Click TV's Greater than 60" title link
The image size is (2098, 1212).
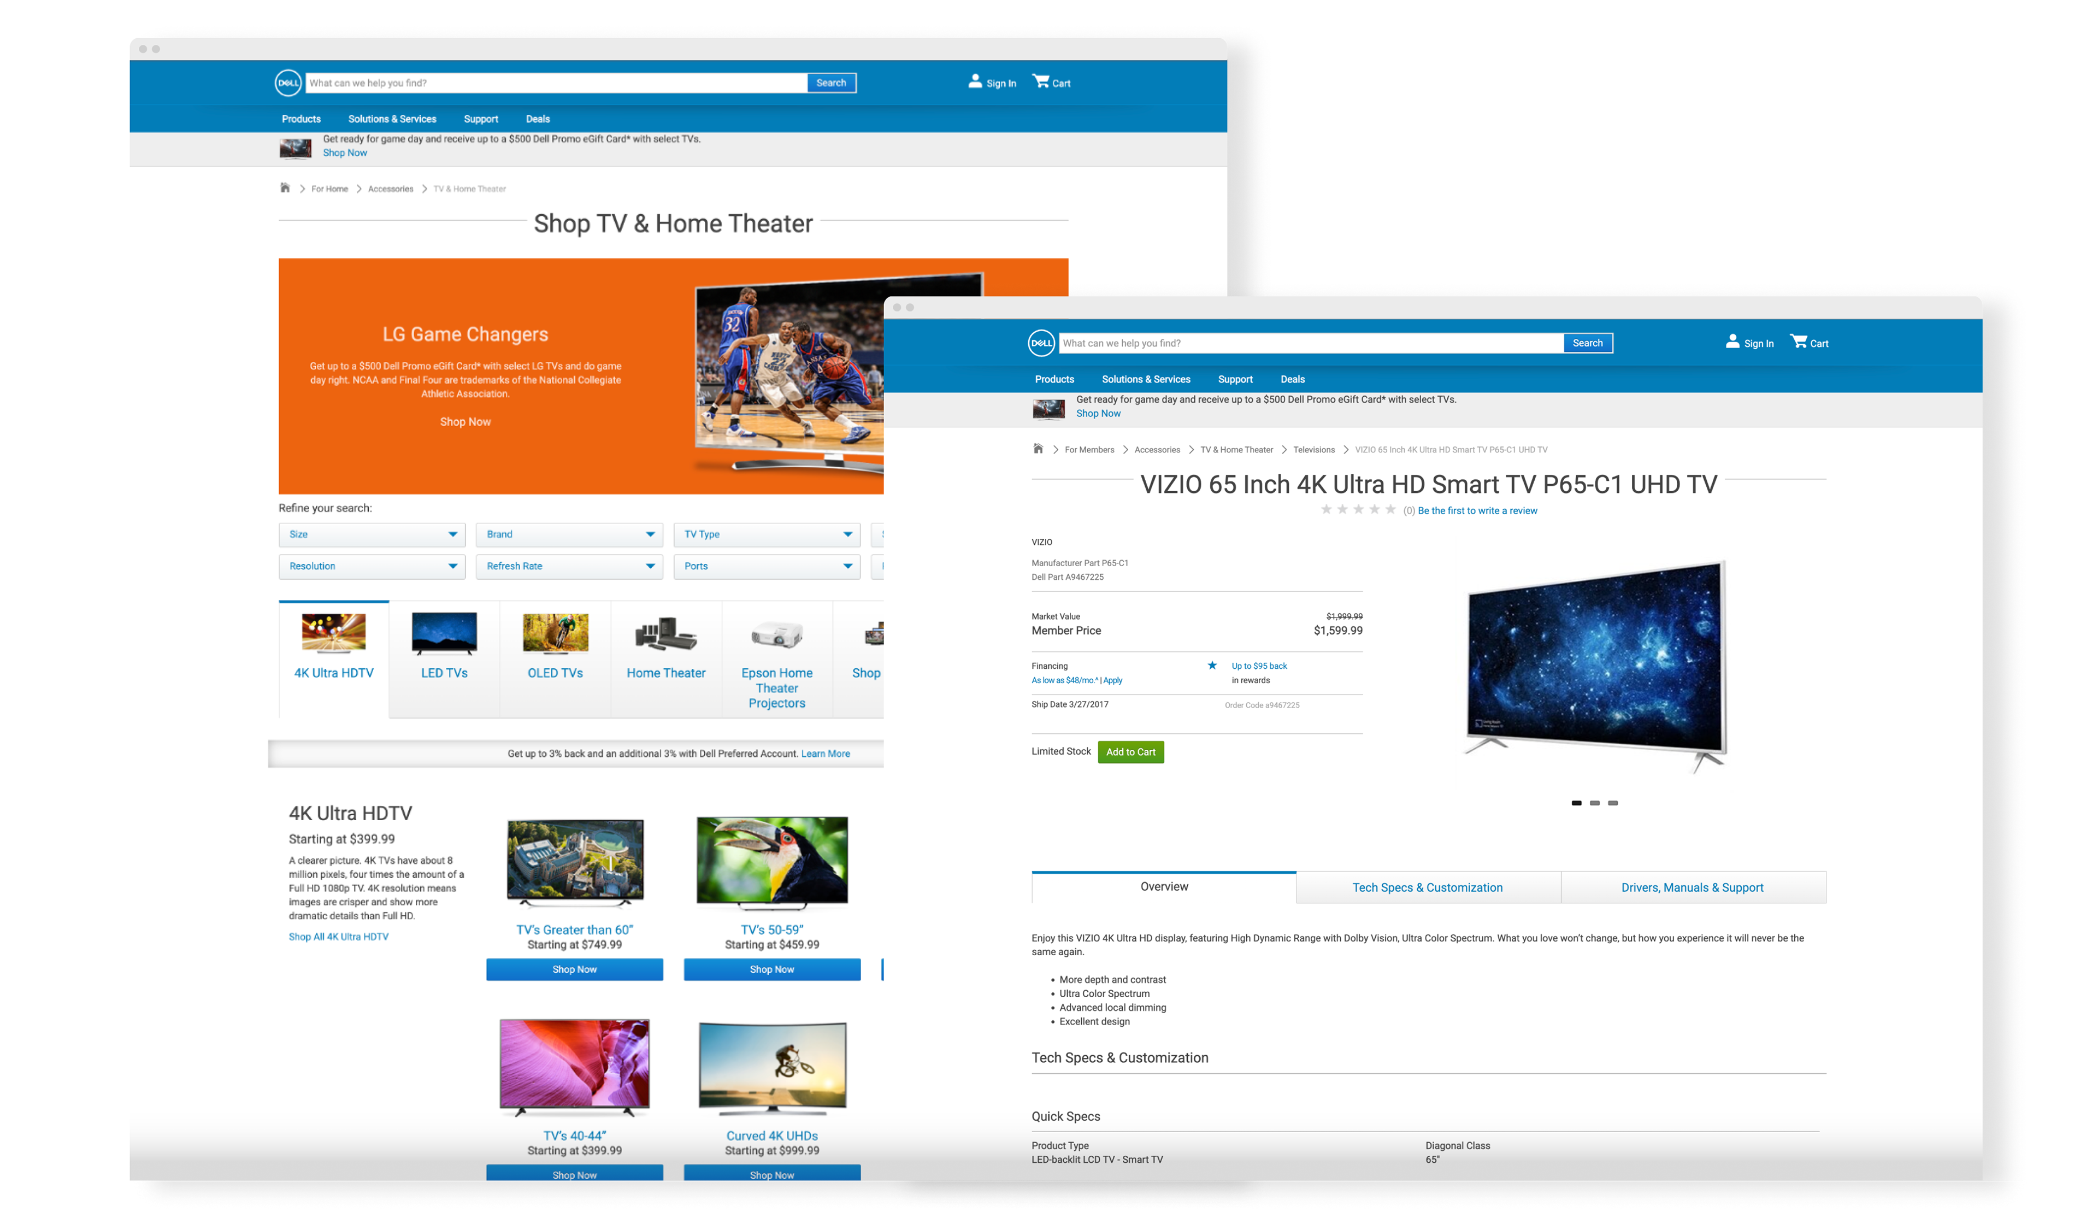pos(574,930)
